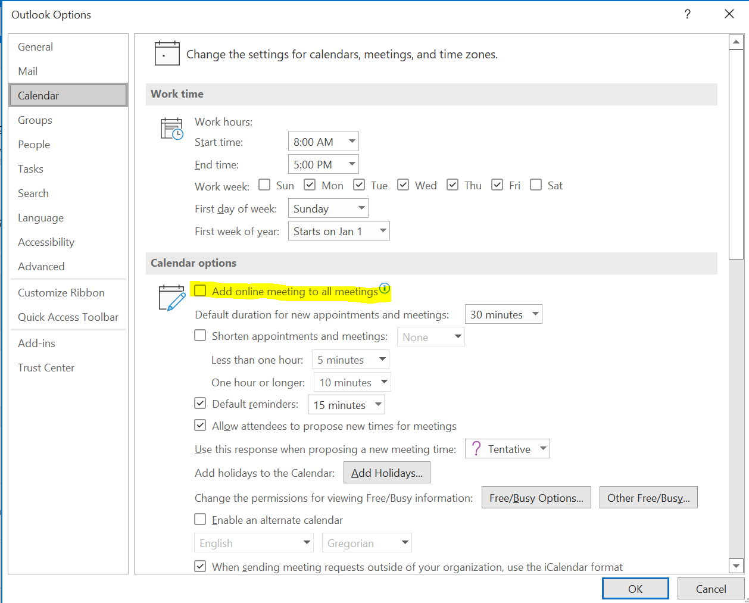Viewport: 749px width, 603px height.
Task: Select the Advanced category
Action: [x=68, y=266]
